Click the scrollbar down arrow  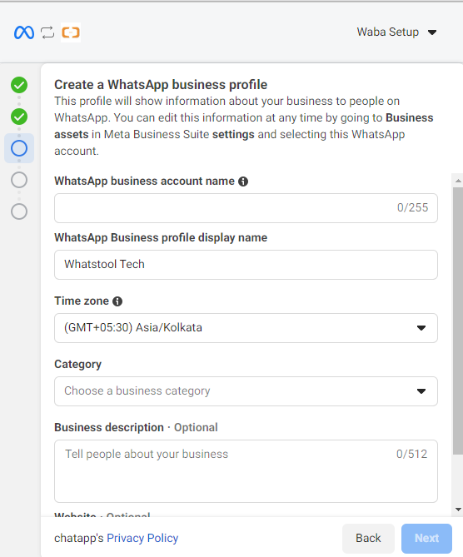458,510
